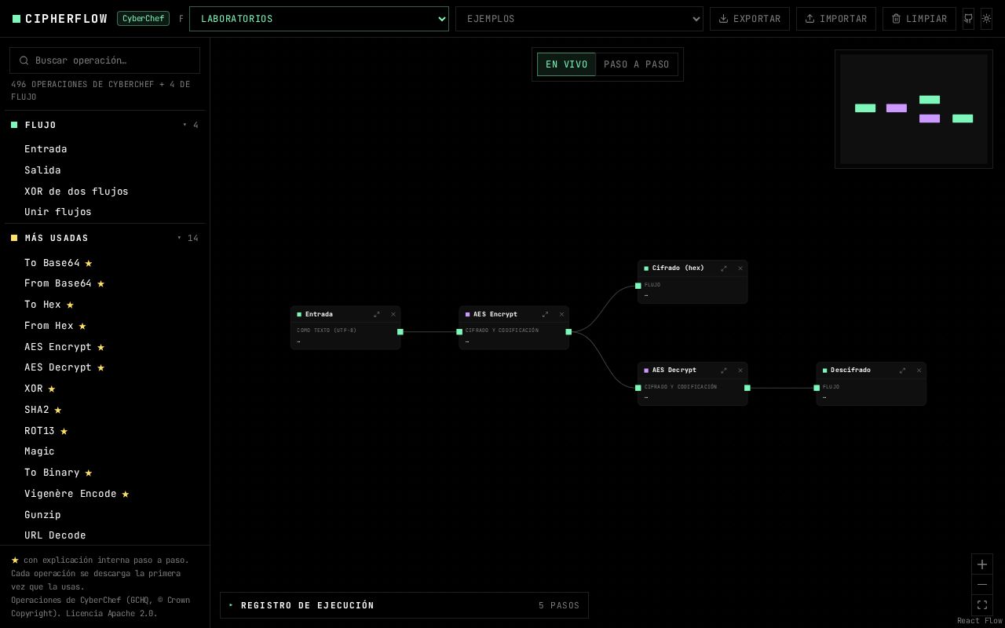Select To Base64 operation

tap(104, 263)
